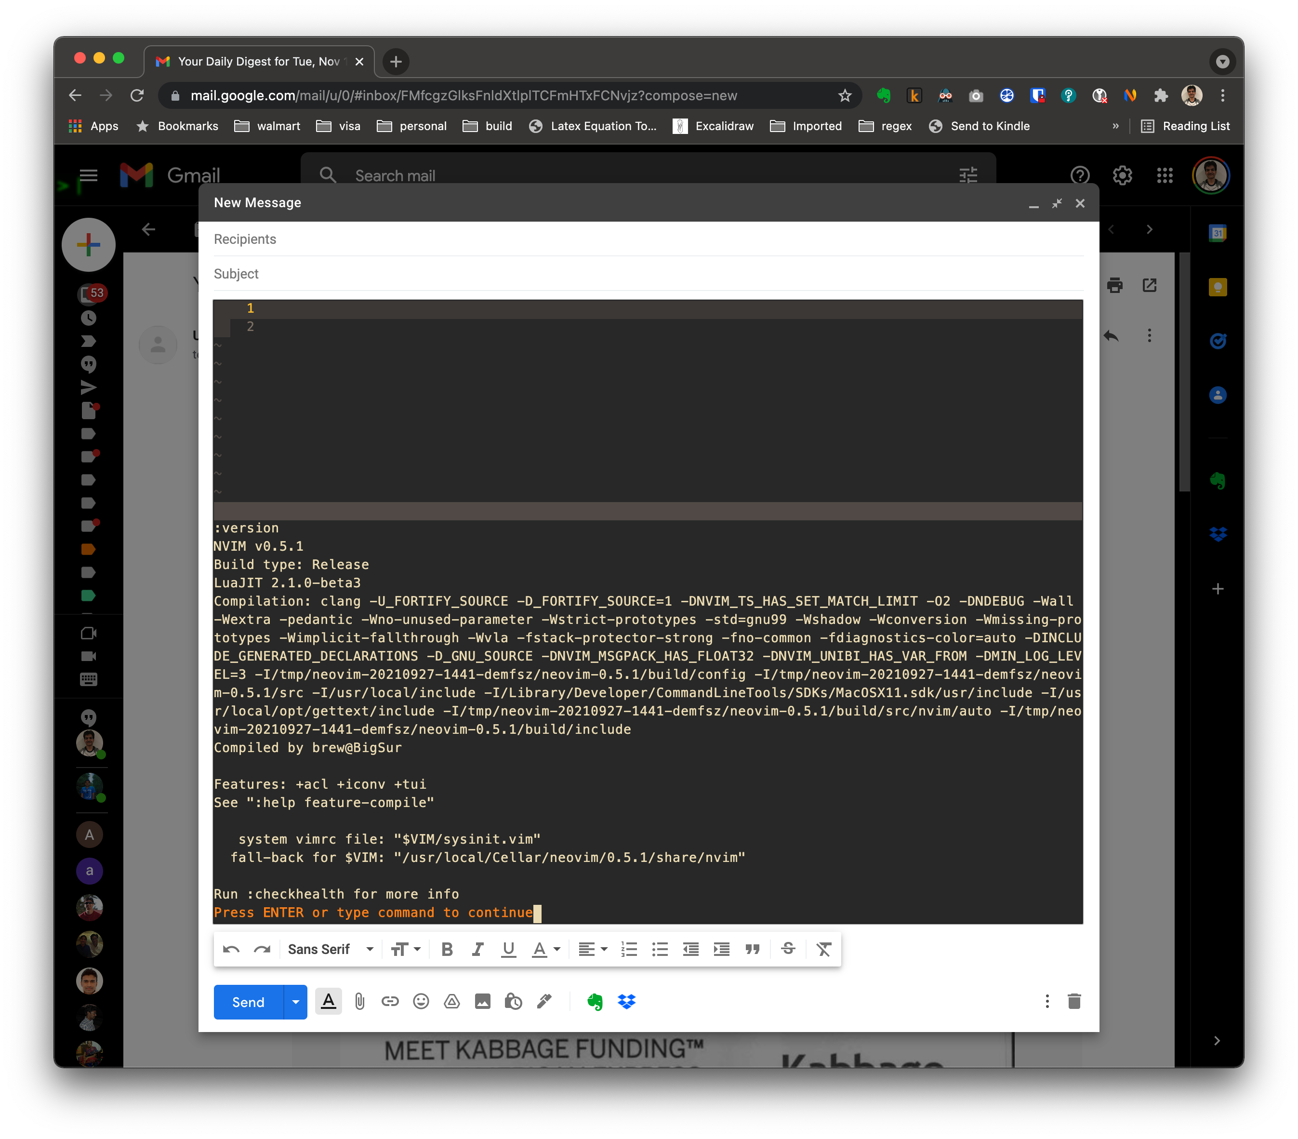Open the regex bookmarks folder

pos(885,126)
